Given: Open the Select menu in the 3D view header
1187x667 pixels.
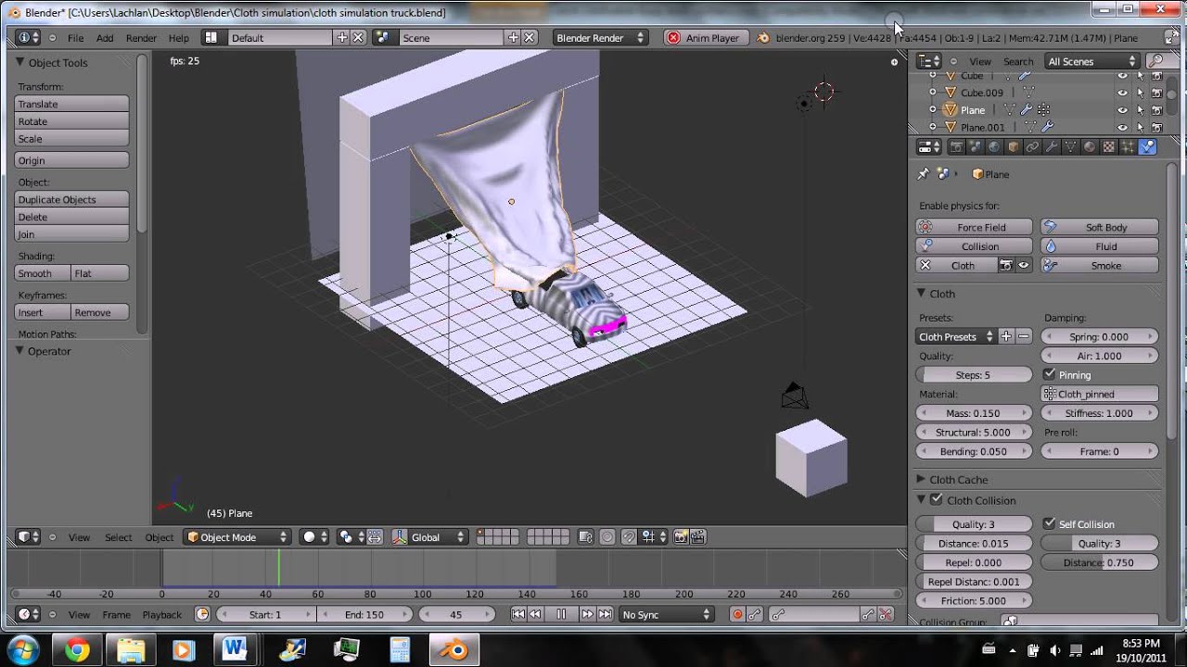Looking at the screenshot, I should point(118,537).
